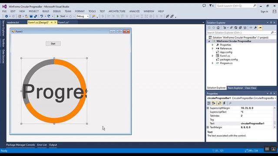Open the Server Explorer side tab
This screenshot has height=156, width=278.
pyautogui.click(x=3, y=28)
